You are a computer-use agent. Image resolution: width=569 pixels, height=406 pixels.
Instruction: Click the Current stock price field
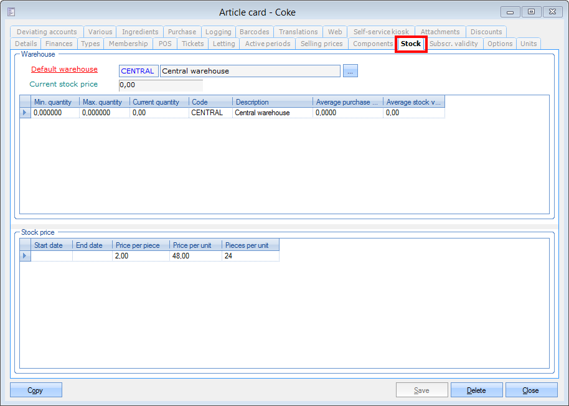tap(161, 85)
